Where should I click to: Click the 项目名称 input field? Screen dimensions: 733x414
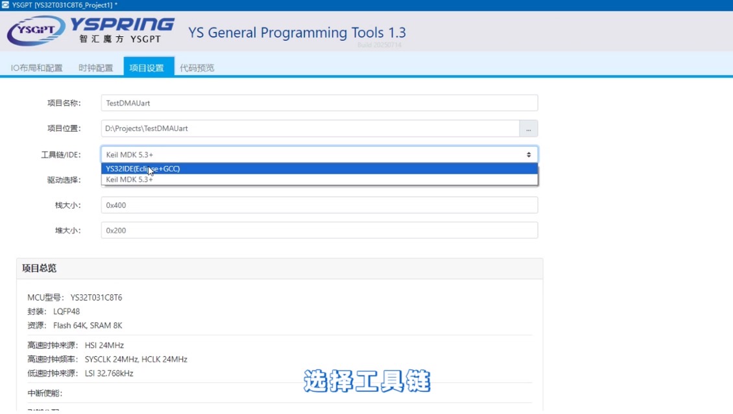point(319,103)
